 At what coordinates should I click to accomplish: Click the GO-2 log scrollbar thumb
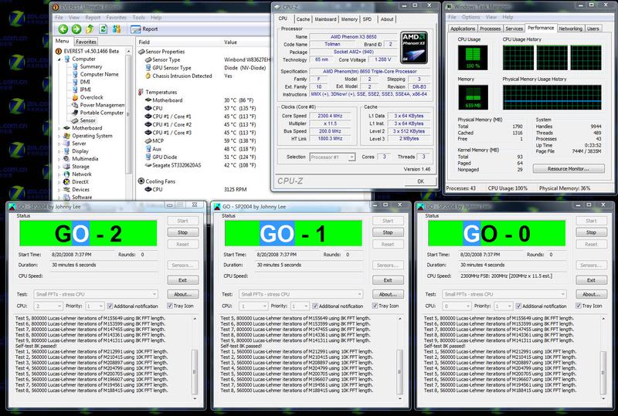coord(195,372)
